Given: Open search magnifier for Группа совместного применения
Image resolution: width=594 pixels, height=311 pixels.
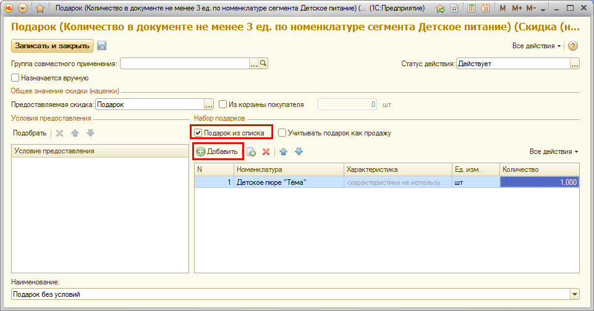Looking at the screenshot, I should pos(263,63).
